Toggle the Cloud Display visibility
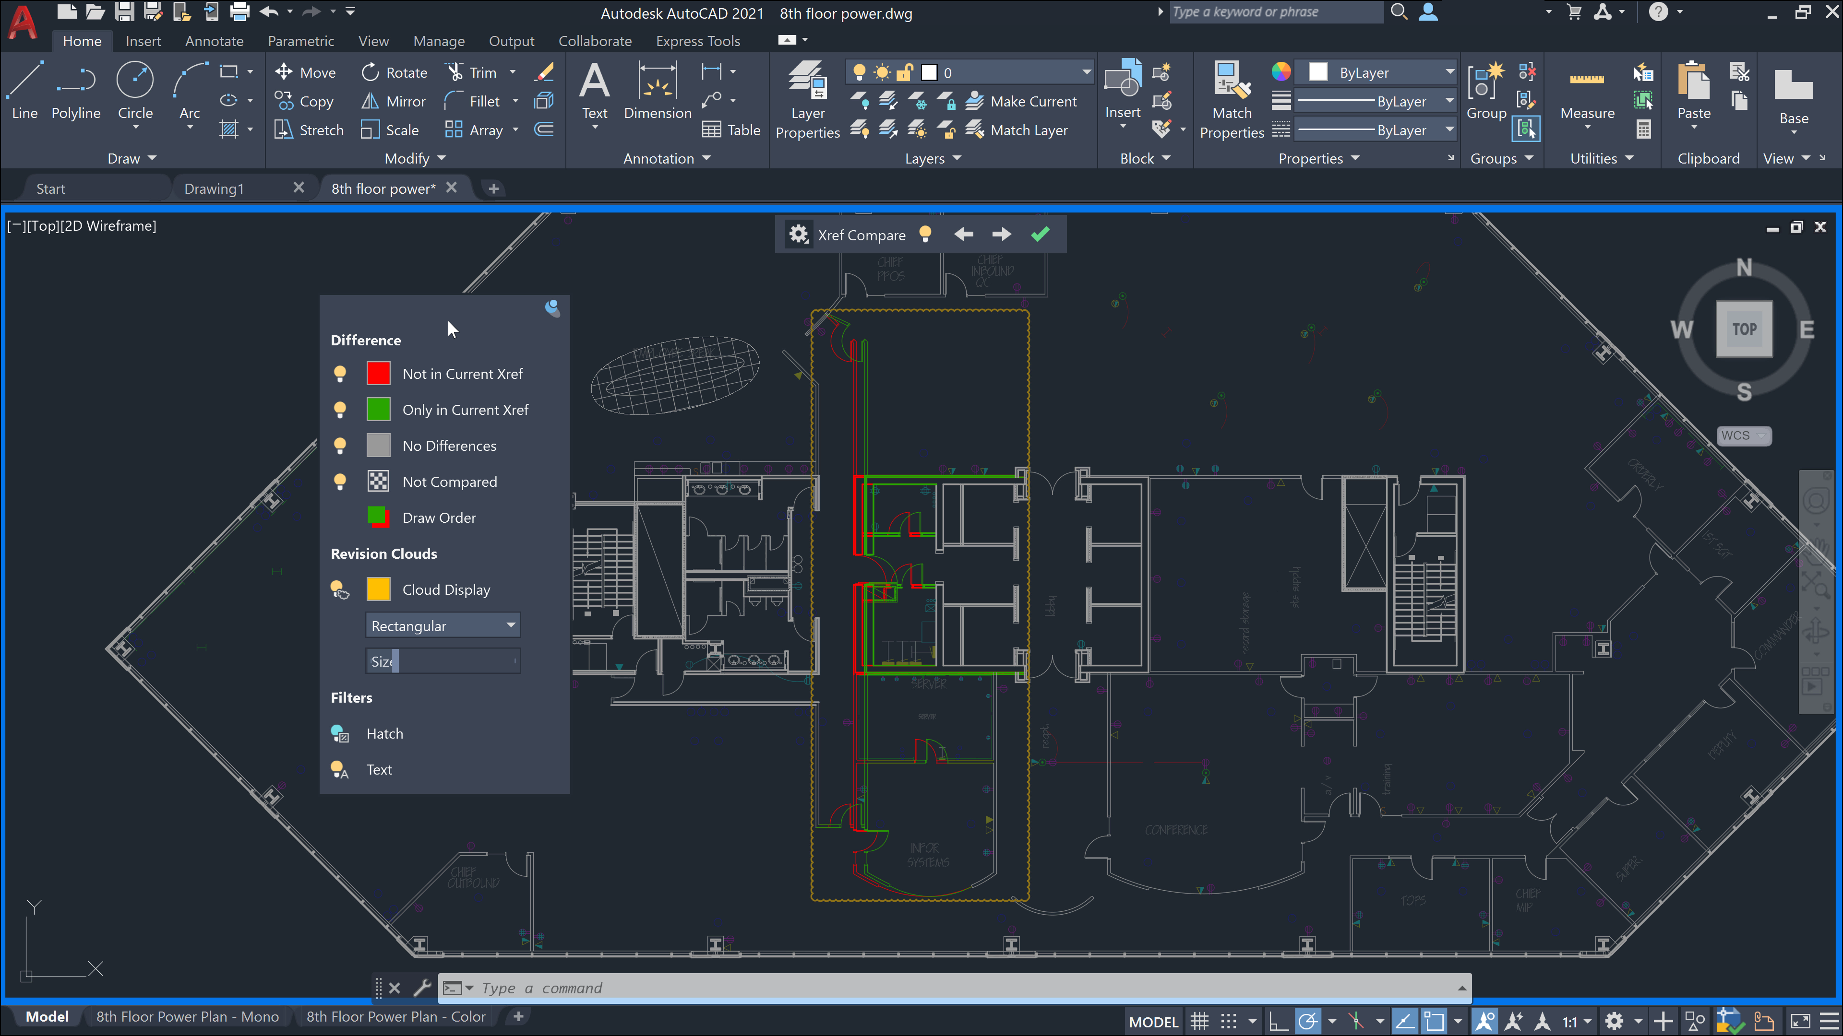Image resolution: width=1843 pixels, height=1036 pixels. [x=339, y=588]
